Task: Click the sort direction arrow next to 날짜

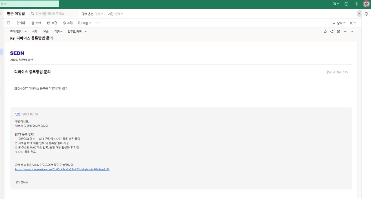Action: (334, 23)
